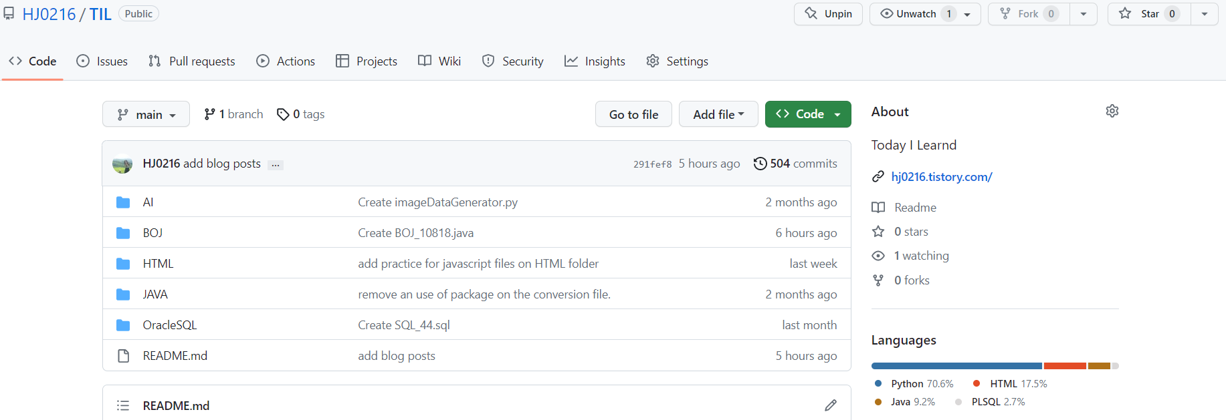Open the Actions tab
This screenshot has height=420, width=1226.
pyautogui.click(x=286, y=61)
